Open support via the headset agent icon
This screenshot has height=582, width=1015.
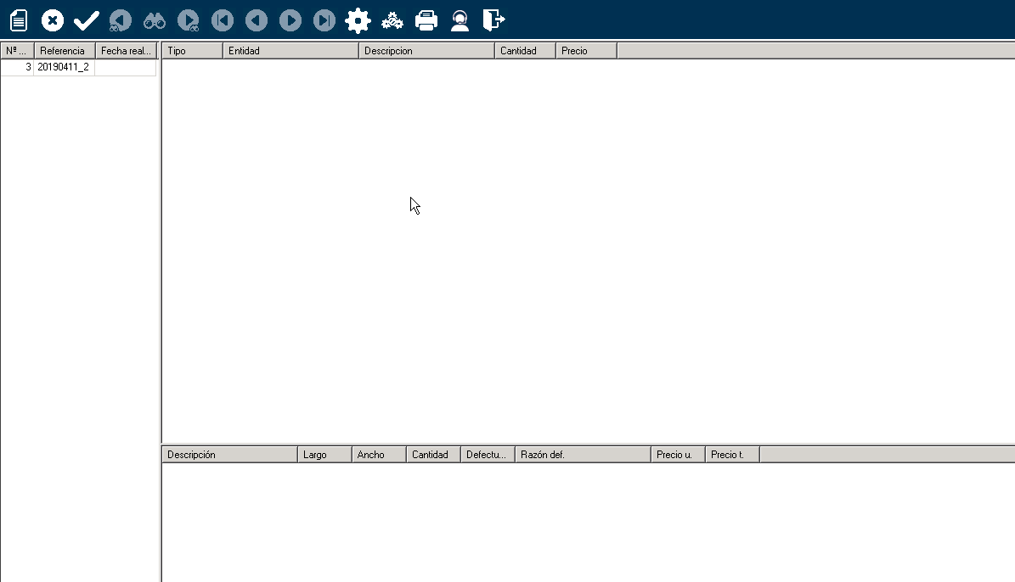460,20
